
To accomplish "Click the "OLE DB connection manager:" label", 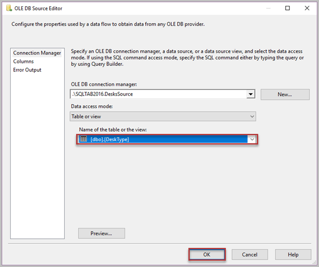I will pos(104,84).
